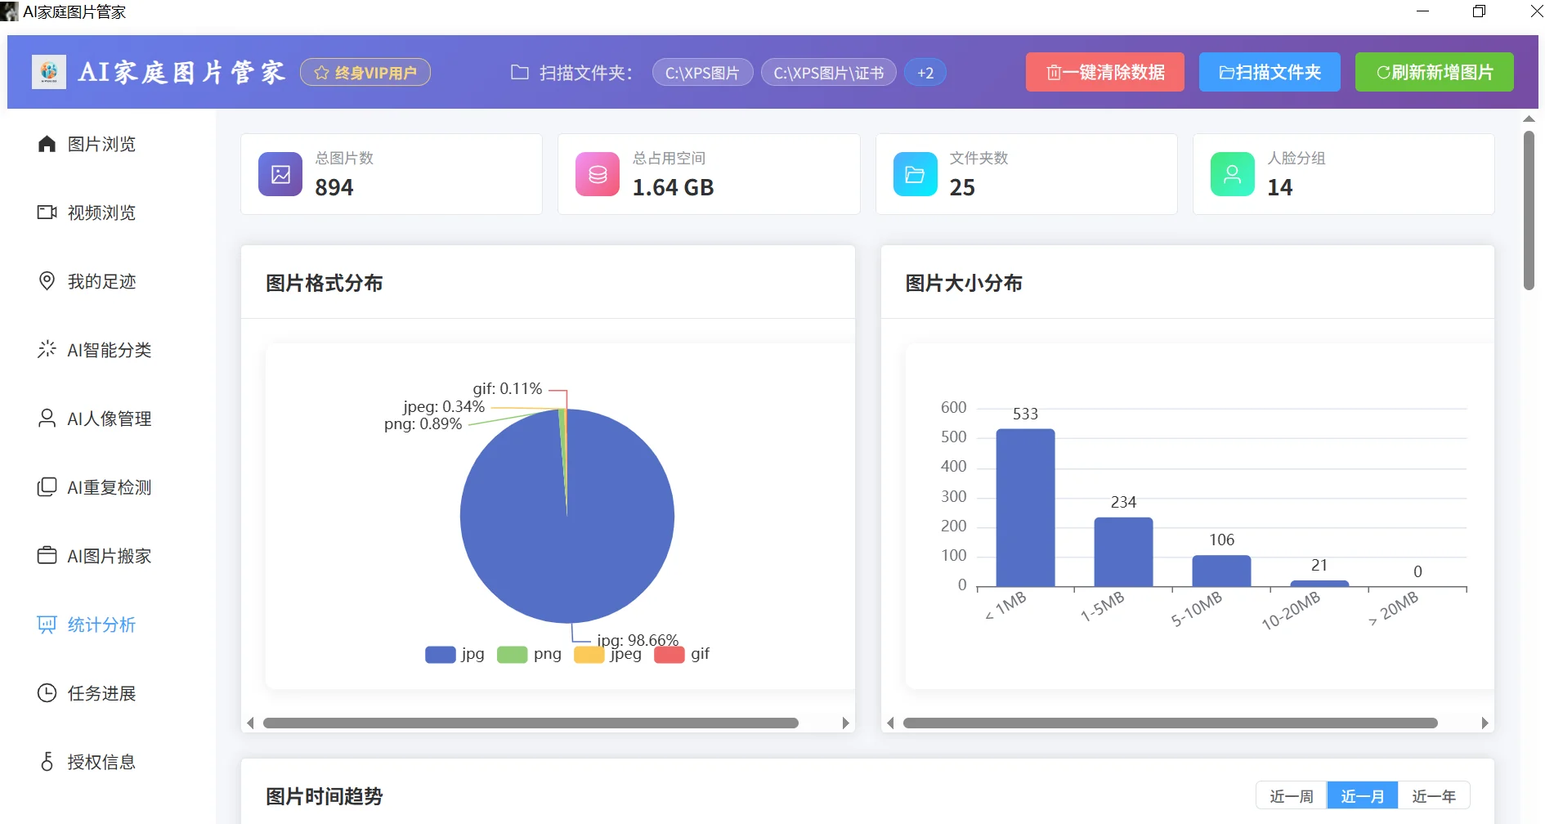Click the AI图片搬家 briefcase icon

click(47, 556)
